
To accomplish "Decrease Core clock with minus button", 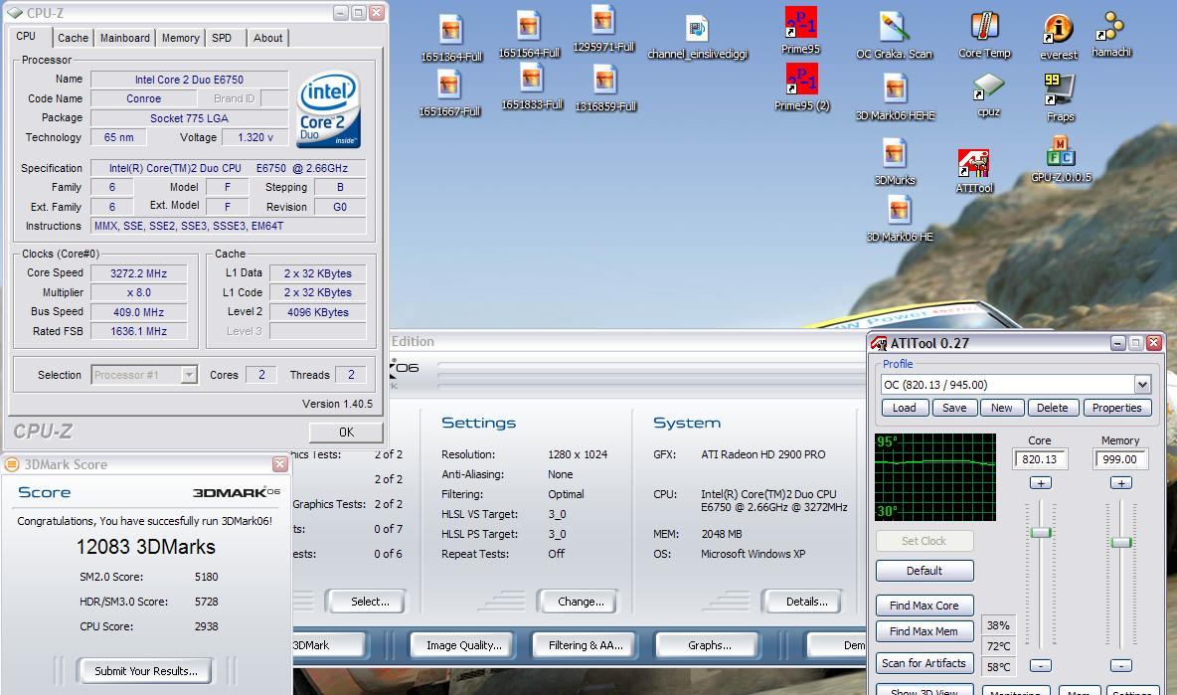I will pos(1041,666).
